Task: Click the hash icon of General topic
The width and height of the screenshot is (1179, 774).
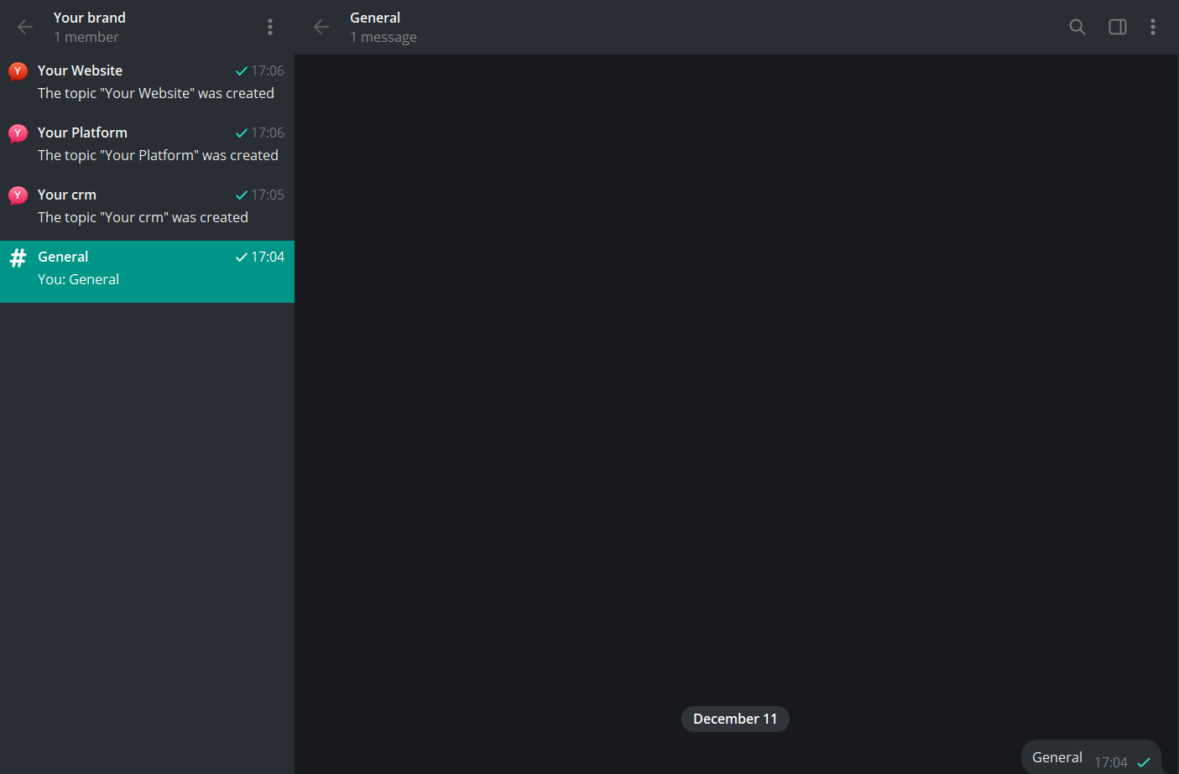Action: tap(18, 258)
